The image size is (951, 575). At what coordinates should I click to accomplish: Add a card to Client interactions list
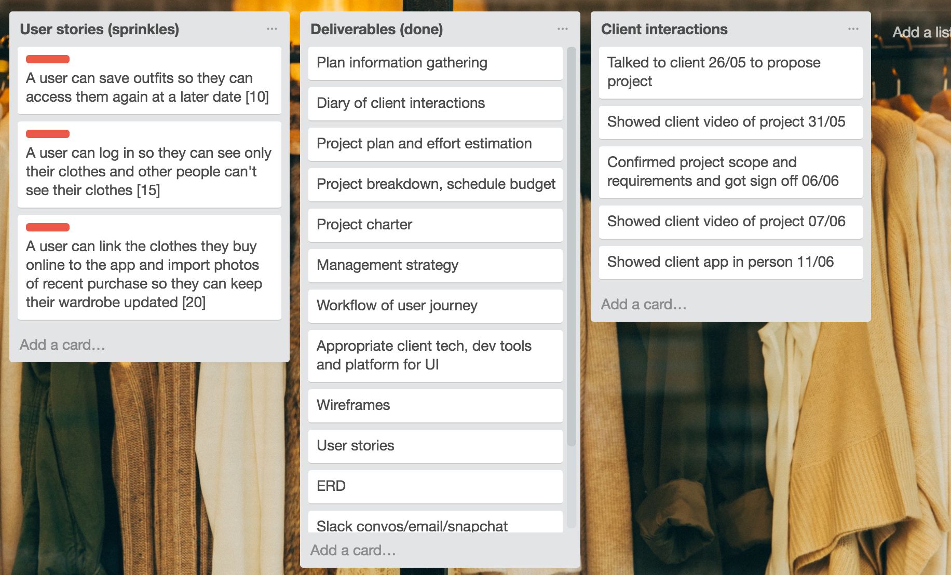pyautogui.click(x=644, y=305)
